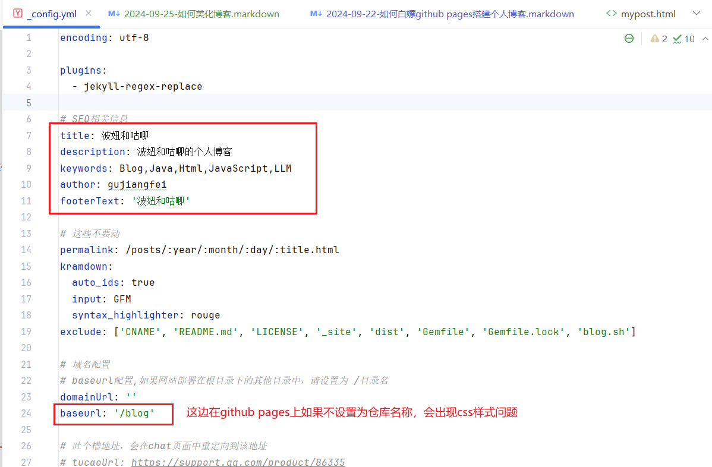Place cursor in the '/blog' baseurl value
The image size is (712, 467).
click(x=134, y=413)
